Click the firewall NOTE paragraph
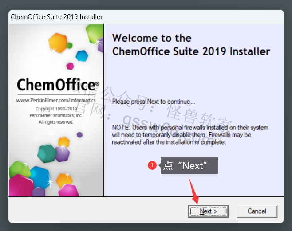Viewport: 292px width, 231px height. point(190,135)
